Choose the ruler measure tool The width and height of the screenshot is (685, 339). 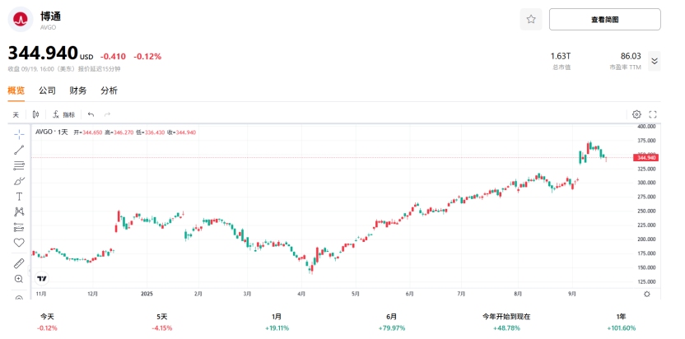[19, 263]
